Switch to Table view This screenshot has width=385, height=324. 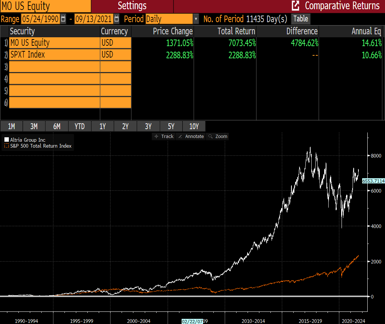[301, 19]
